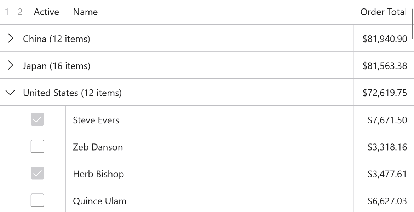The height and width of the screenshot is (212, 414).
Task: Click group level 2 button
Action: click(x=20, y=12)
